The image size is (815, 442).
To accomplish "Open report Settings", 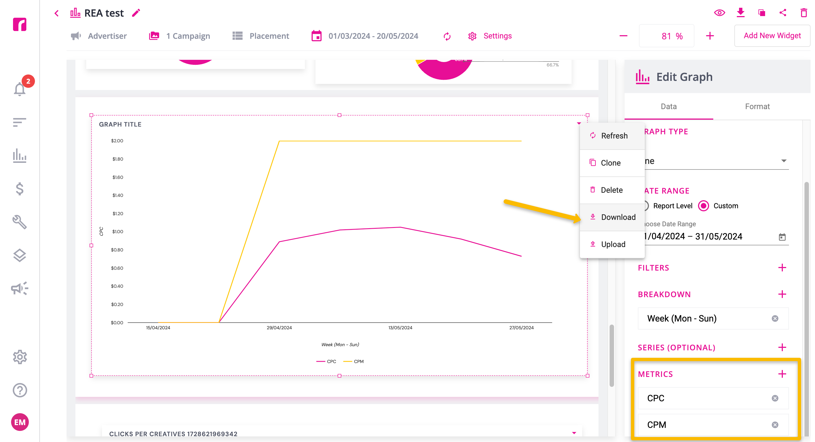I will pos(490,36).
